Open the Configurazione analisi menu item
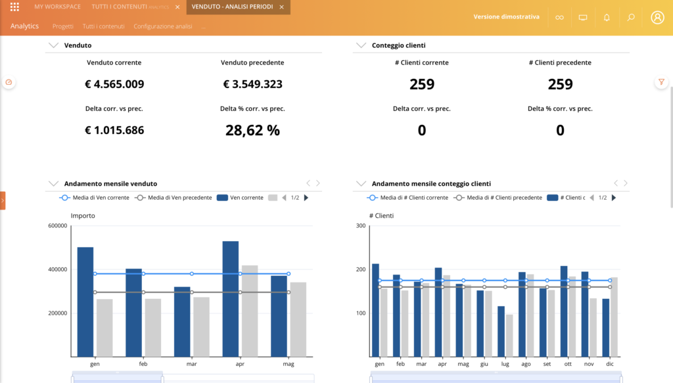This screenshot has width=673, height=383. coord(162,27)
